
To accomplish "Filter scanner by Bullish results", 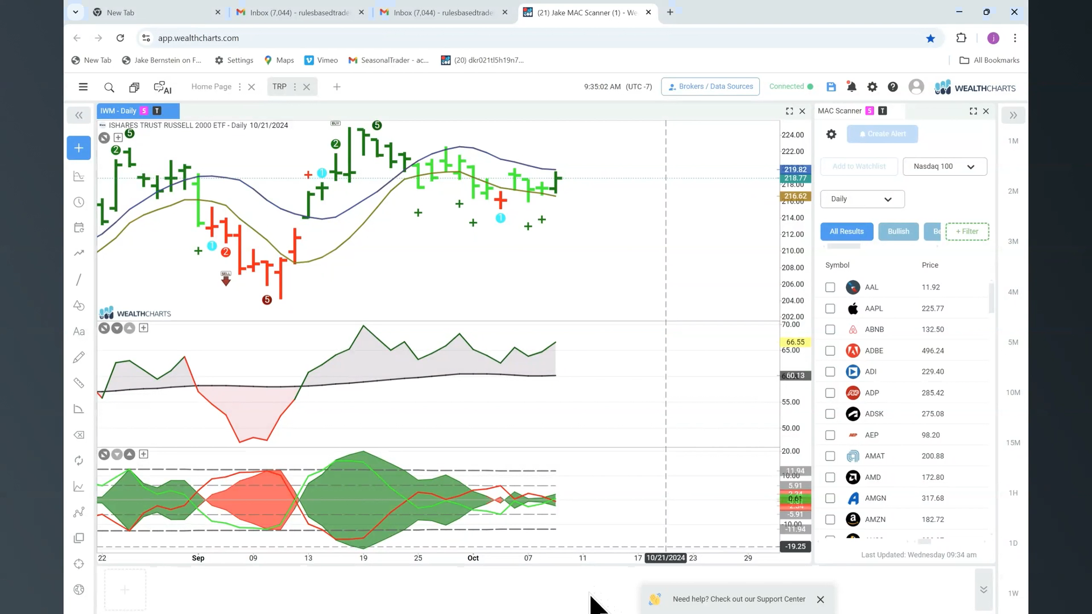I will pos(899,231).
